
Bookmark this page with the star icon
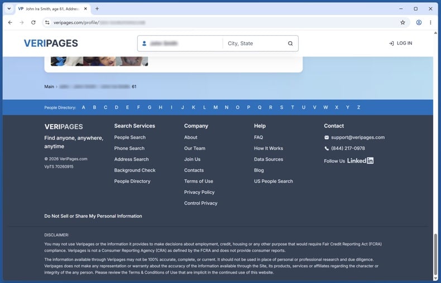pyautogui.click(x=402, y=22)
